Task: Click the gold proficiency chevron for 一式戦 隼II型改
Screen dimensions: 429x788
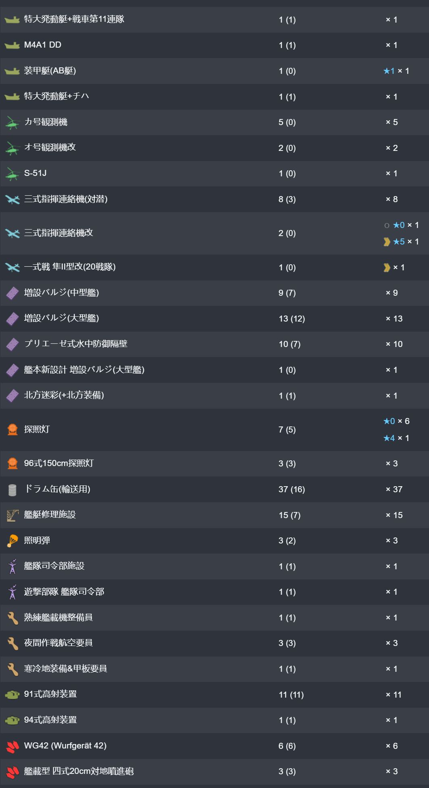Action: pos(387,268)
